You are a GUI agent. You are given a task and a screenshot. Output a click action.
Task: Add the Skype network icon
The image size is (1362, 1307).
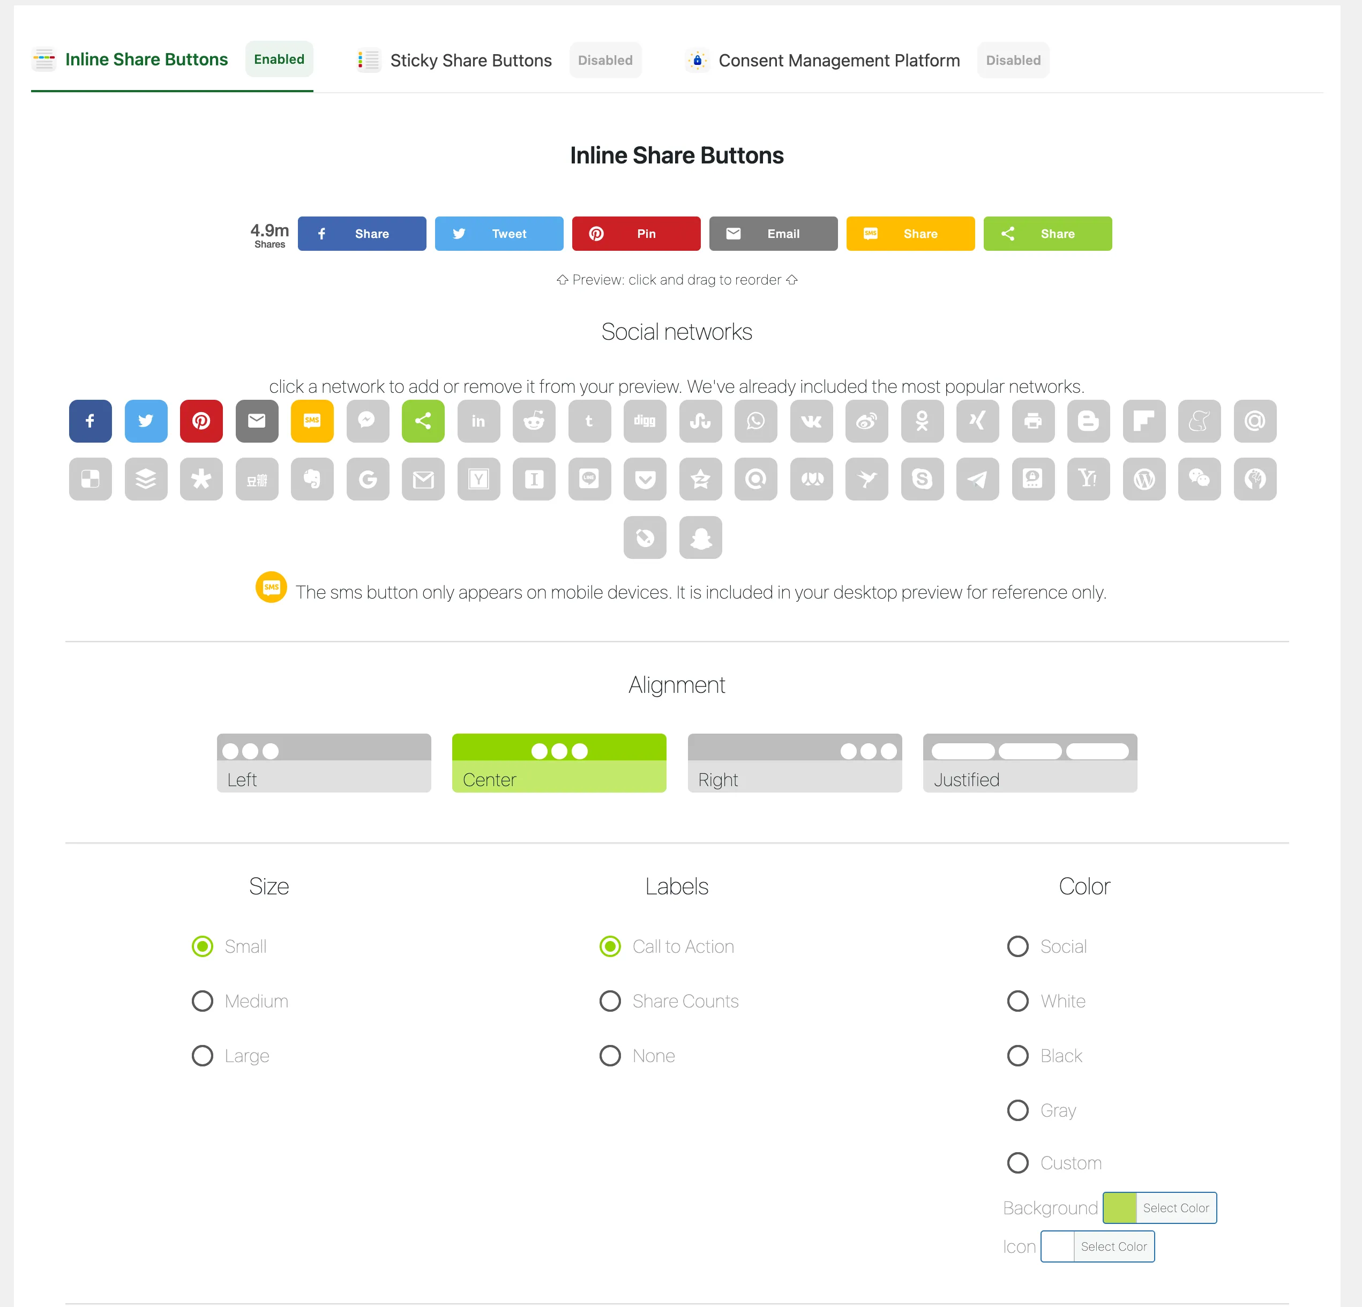tap(922, 479)
